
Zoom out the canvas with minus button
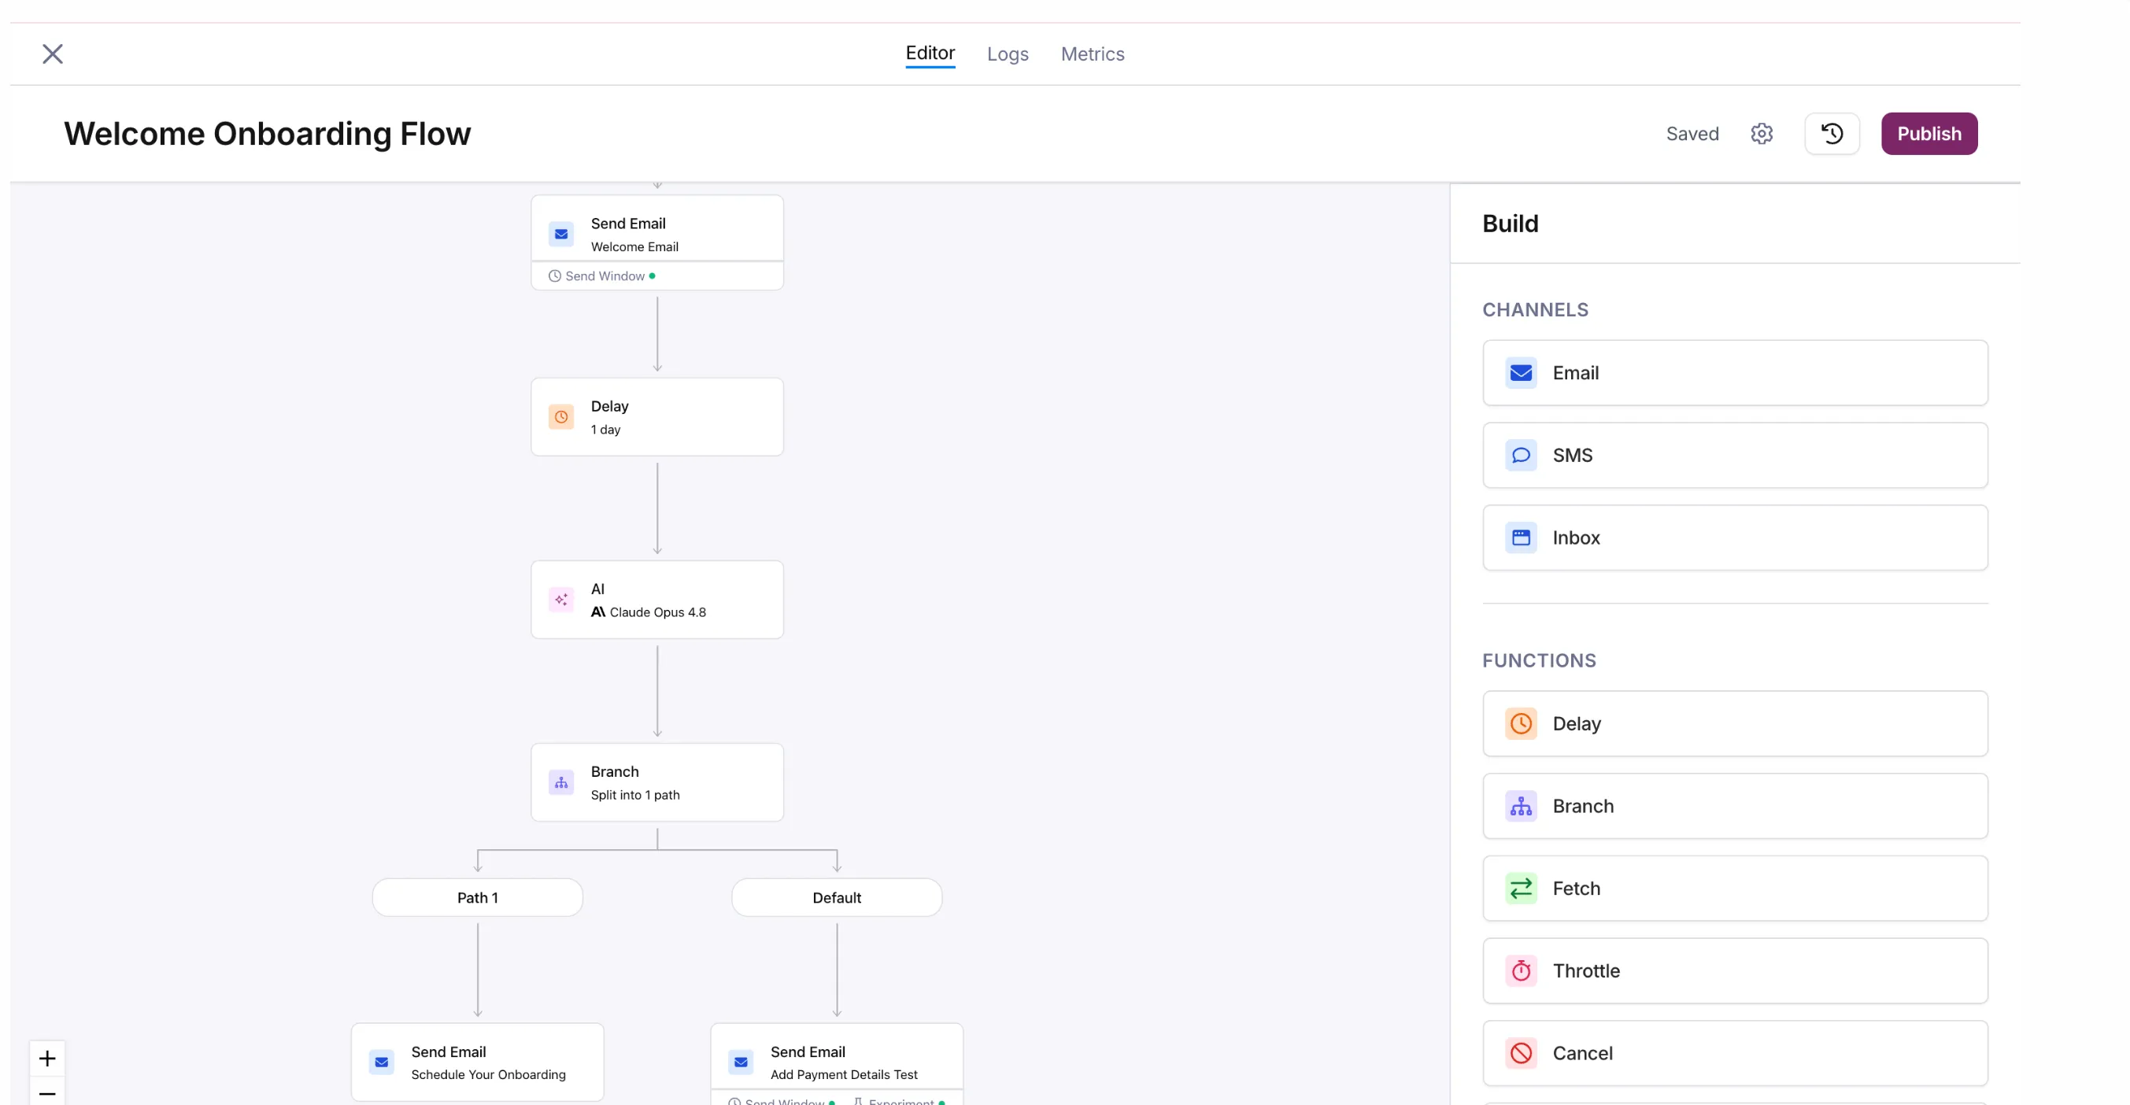(47, 1092)
